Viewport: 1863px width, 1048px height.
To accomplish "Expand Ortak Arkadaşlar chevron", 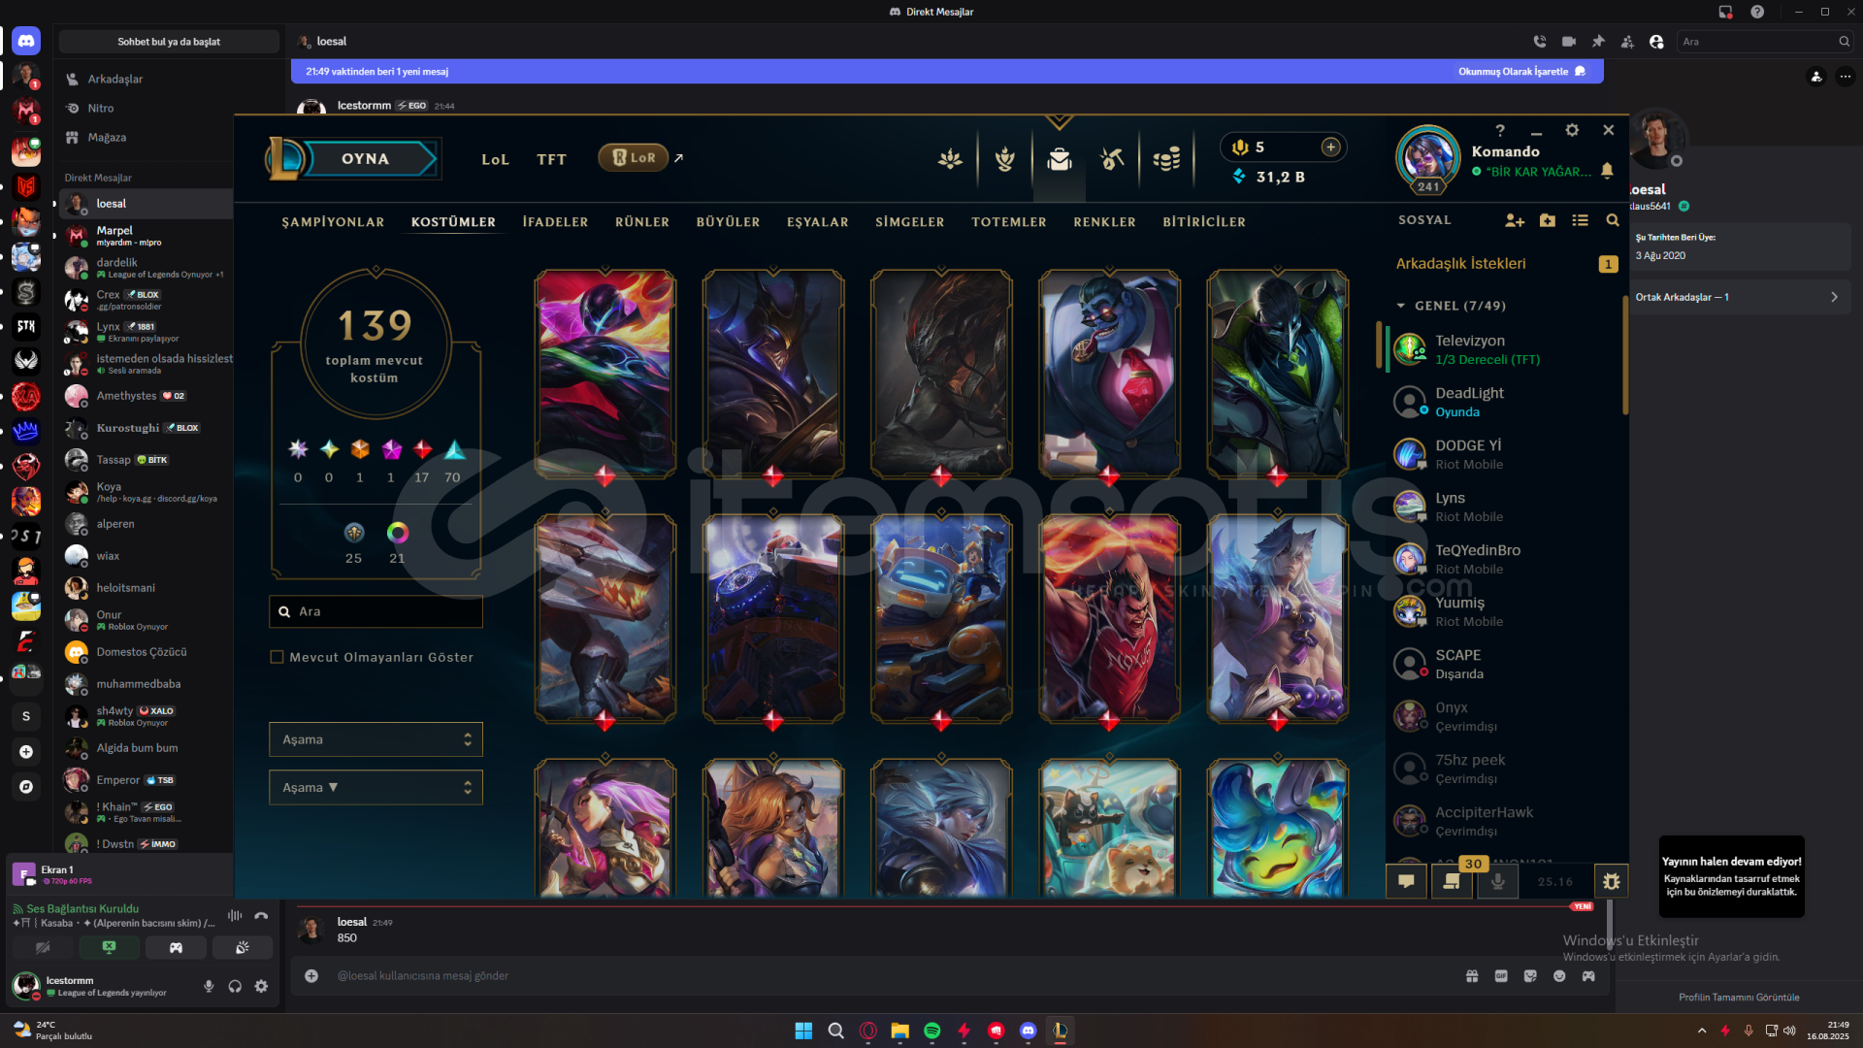I will [1834, 297].
